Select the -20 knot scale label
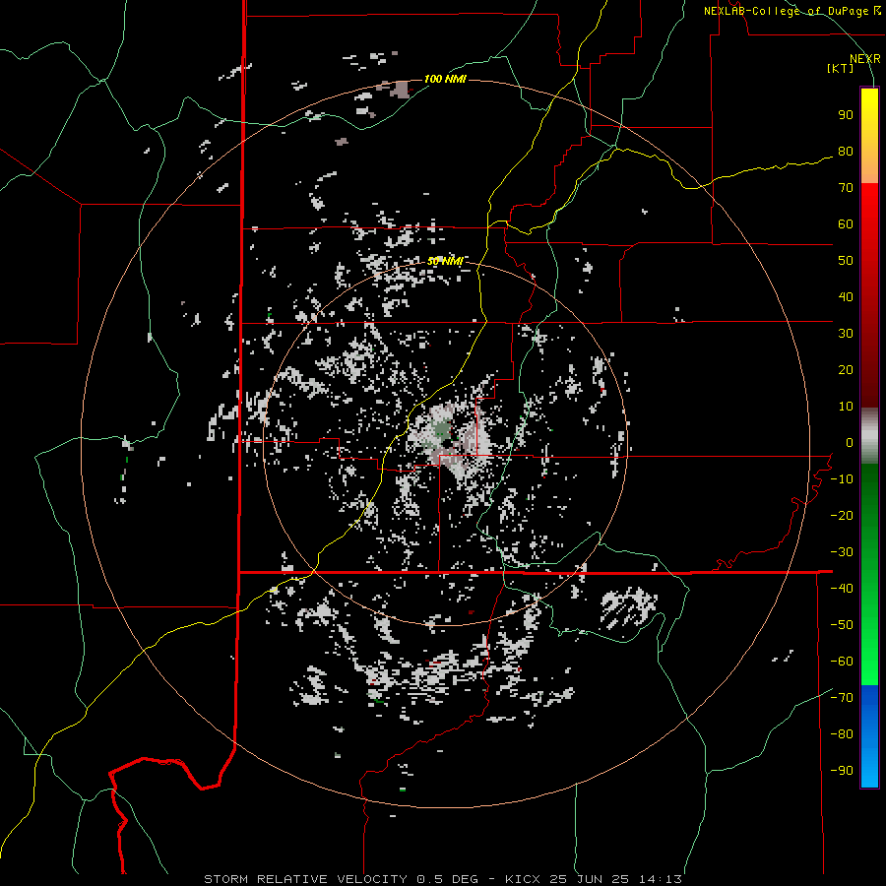 click(842, 516)
